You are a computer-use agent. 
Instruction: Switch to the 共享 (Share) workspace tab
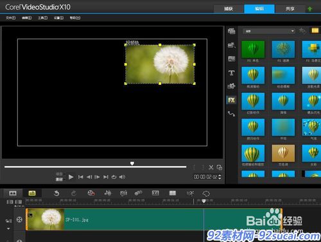coord(290,9)
